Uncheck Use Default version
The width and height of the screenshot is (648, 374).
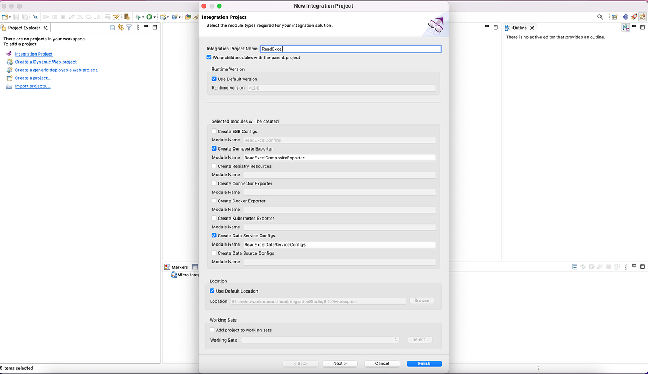214,79
